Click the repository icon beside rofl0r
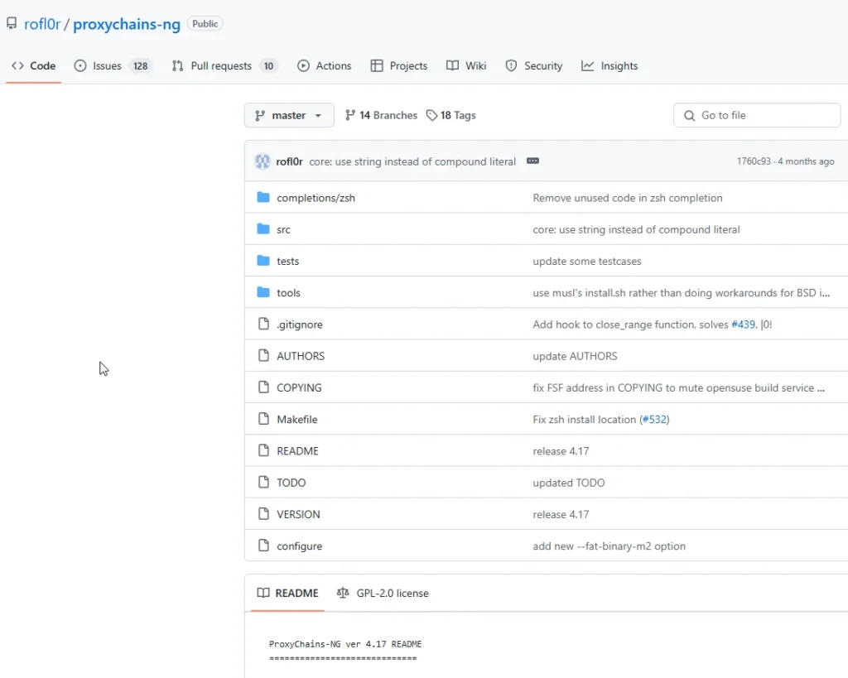The width and height of the screenshot is (848, 678). coord(12,24)
